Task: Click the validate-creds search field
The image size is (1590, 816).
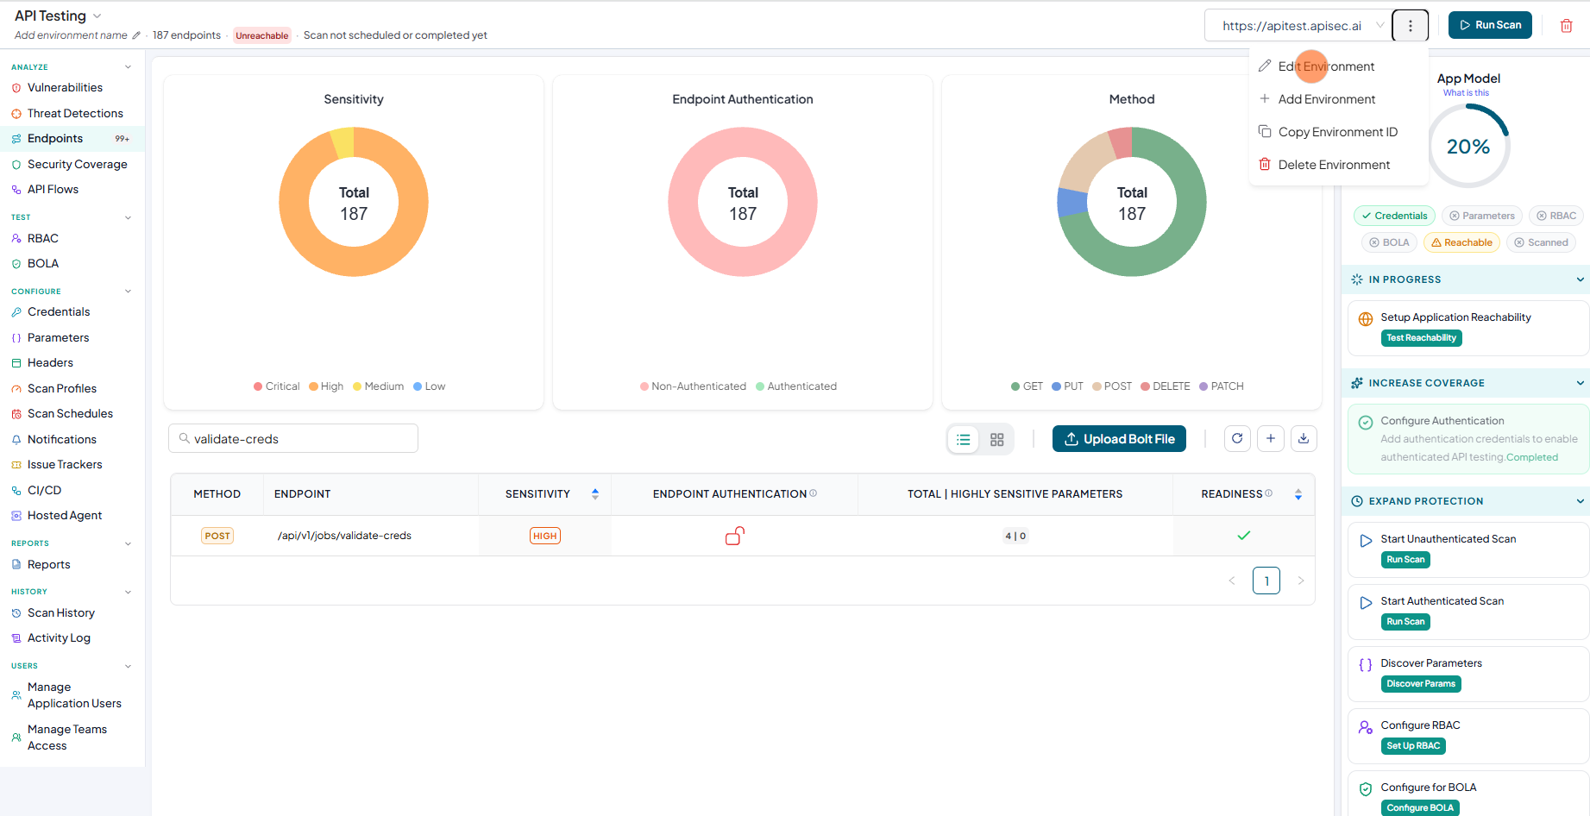Action: pos(293,439)
